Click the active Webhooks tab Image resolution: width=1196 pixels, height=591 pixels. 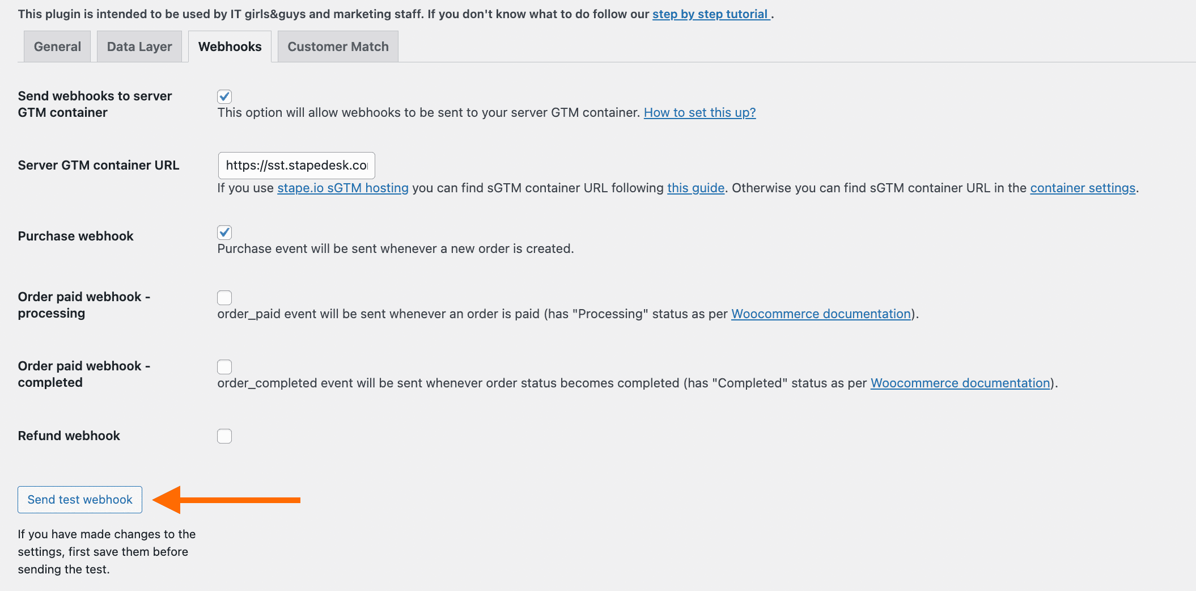pyautogui.click(x=230, y=46)
